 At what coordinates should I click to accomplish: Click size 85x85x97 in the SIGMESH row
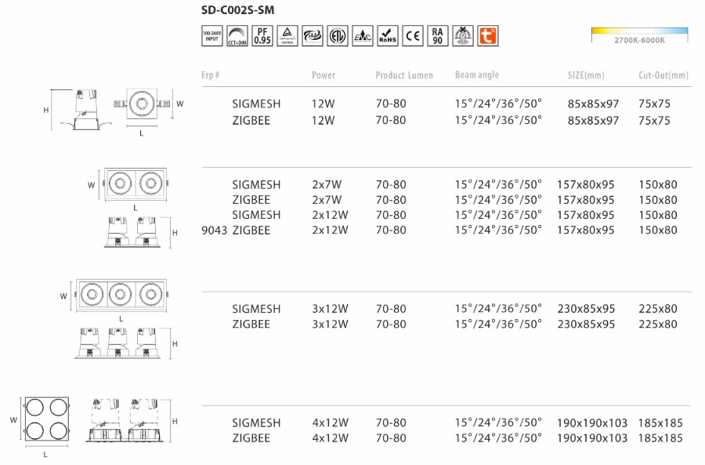pos(593,104)
